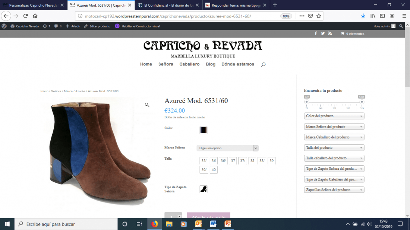Select size 36/ option
The height and width of the screenshot is (230, 410).
tap(223, 161)
